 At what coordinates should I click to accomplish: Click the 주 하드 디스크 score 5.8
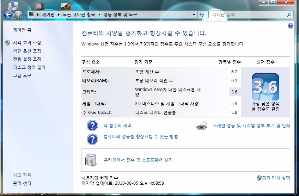[234, 112]
